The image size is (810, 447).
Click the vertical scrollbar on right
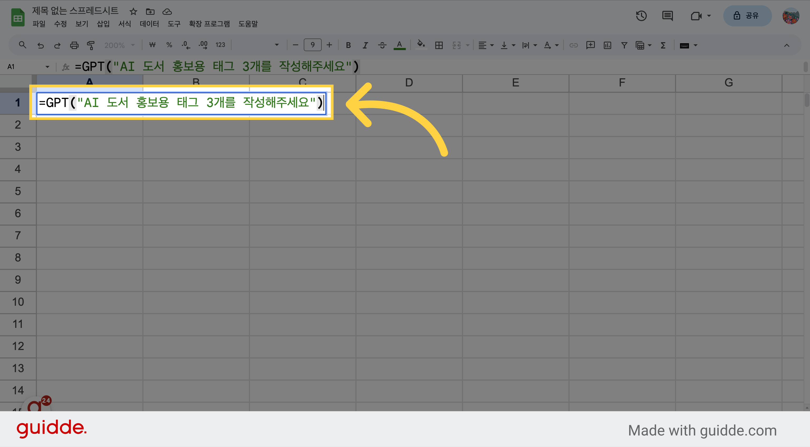(x=807, y=101)
